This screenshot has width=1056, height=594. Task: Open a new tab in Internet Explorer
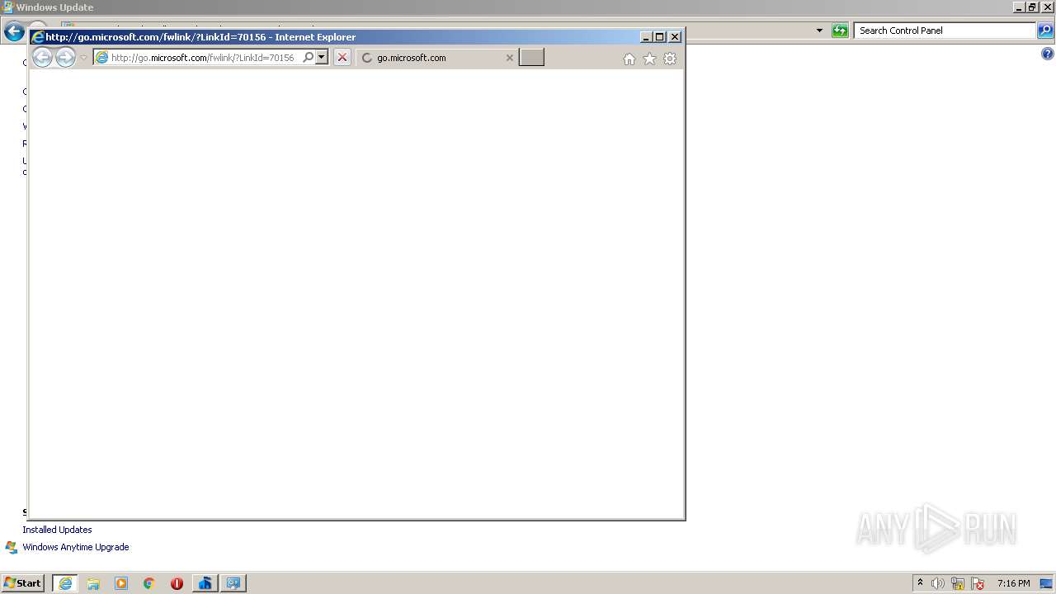tap(531, 58)
